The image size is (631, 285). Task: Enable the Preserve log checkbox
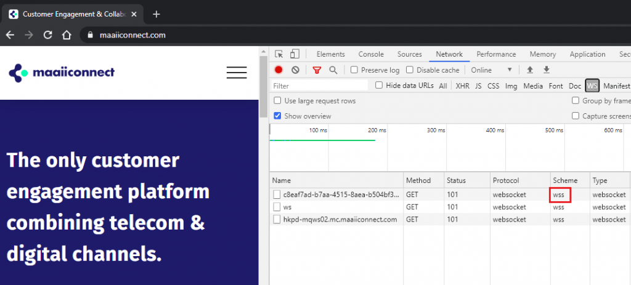coord(354,70)
